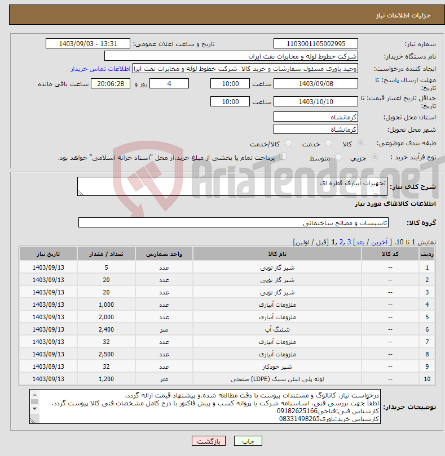Click the تاریخ نیاز column header
Viewport: 445px width, 456px height.
[48, 254]
